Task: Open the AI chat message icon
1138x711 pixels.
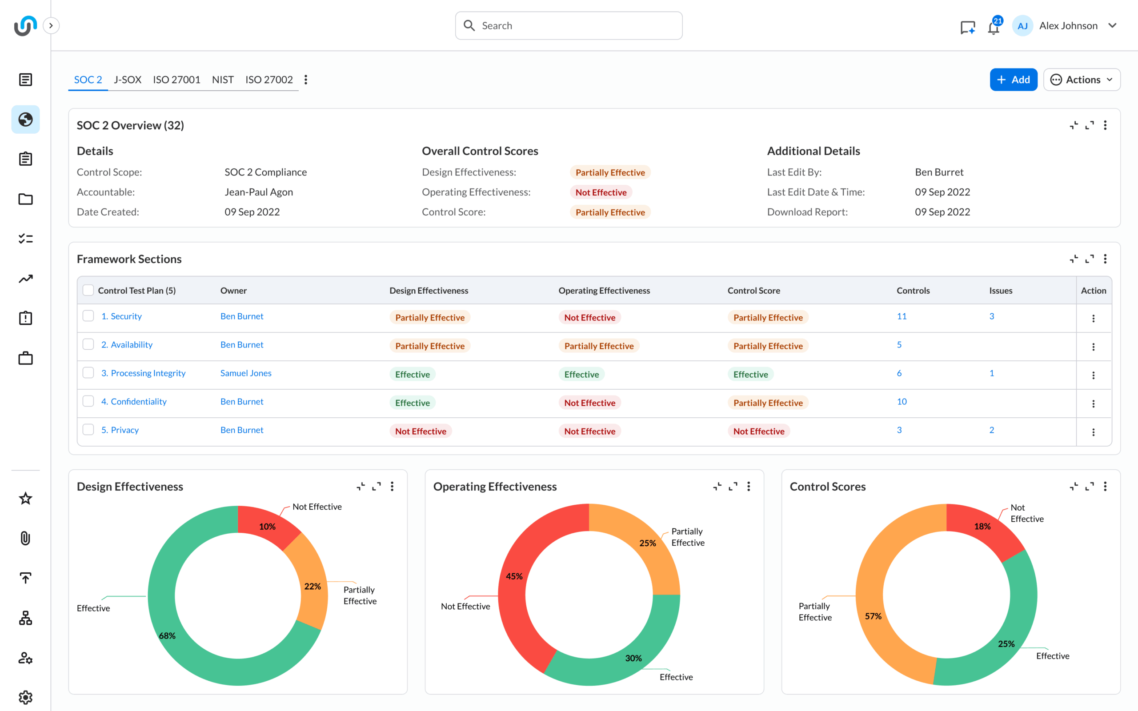Action: [x=967, y=27]
